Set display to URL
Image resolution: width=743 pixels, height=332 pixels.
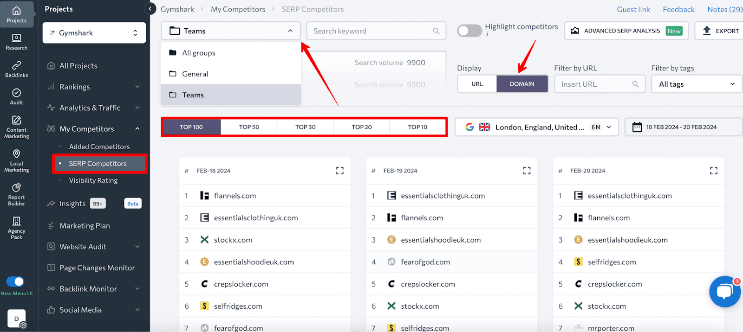click(x=477, y=84)
